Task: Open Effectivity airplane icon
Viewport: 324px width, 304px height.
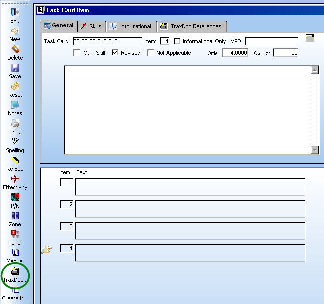Action: coord(15,179)
